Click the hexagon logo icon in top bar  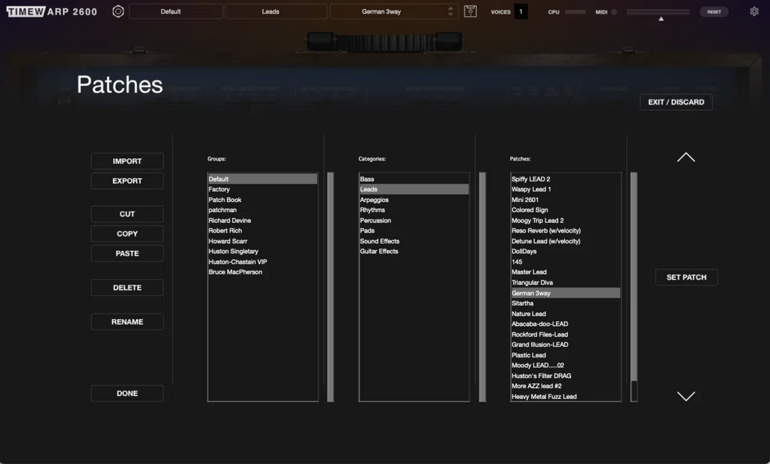[118, 12]
